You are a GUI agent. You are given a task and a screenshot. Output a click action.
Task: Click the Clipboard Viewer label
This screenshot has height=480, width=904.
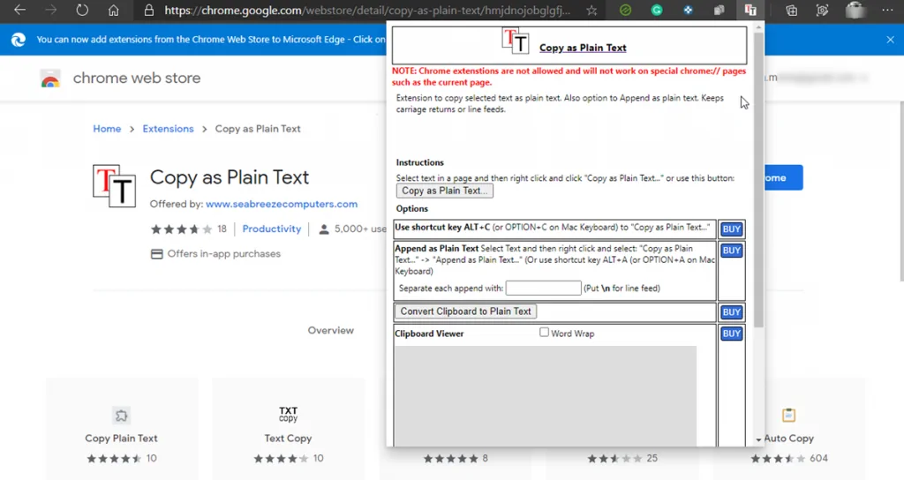429,334
